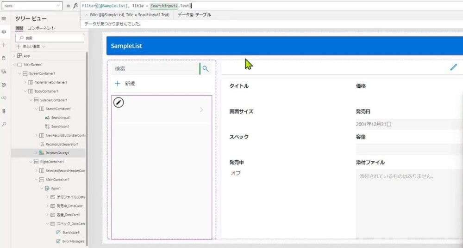463x248 pixels.
Task: Expand the RecordsGallery1 node
Action: pyautogui.click(x=36, y=153)
